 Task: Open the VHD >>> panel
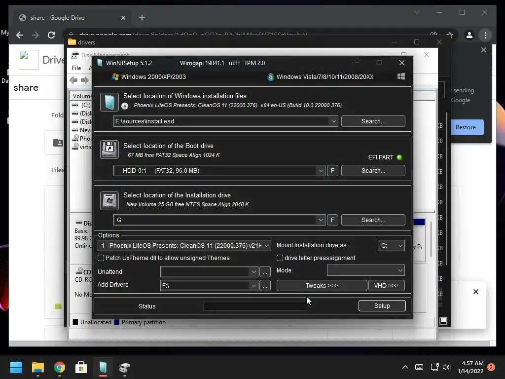pyautogui.click(x=386, y=286)
